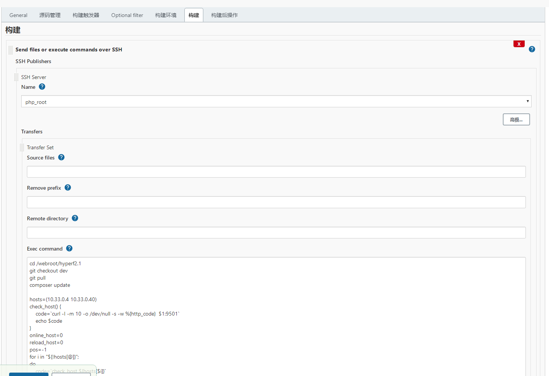Open the SSH server name dropdown
The width and height of the screenshot is (549, 376).
point(527,101)
